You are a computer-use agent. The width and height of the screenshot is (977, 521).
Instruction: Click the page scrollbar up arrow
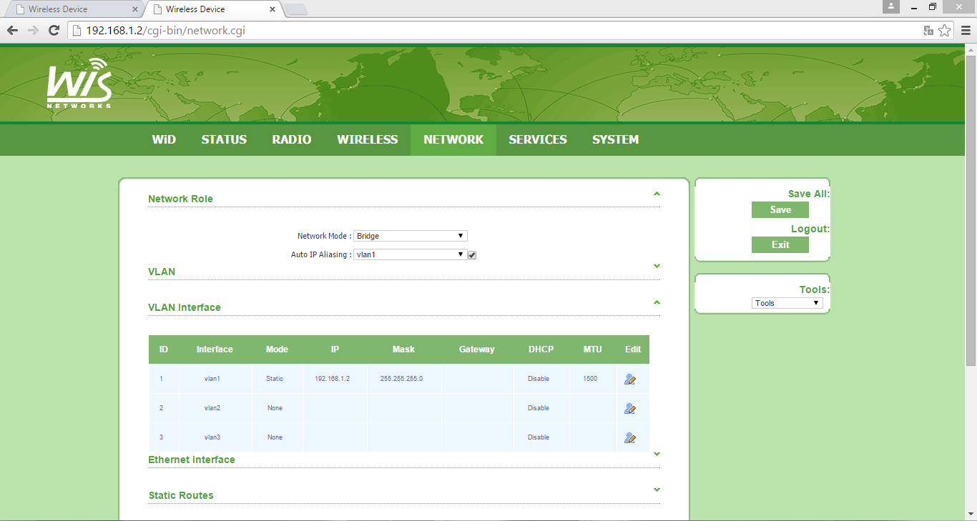pos(971,49)
